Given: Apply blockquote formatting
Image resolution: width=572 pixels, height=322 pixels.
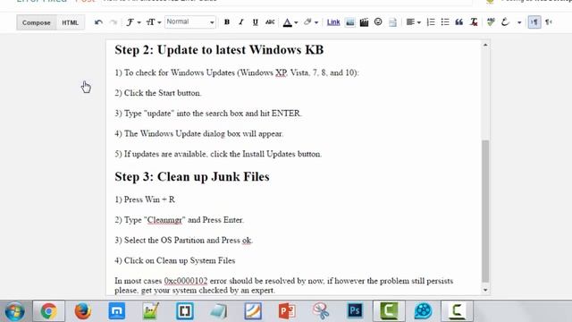Looking at the screenshot, I should pyautogui.click(x=459, y=22).
